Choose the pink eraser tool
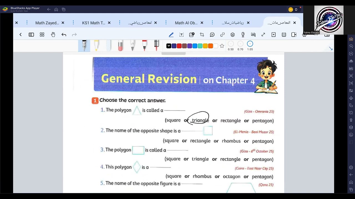Viewport: 355px width, 199px height. pyautogui.click(x=120, y=45)
